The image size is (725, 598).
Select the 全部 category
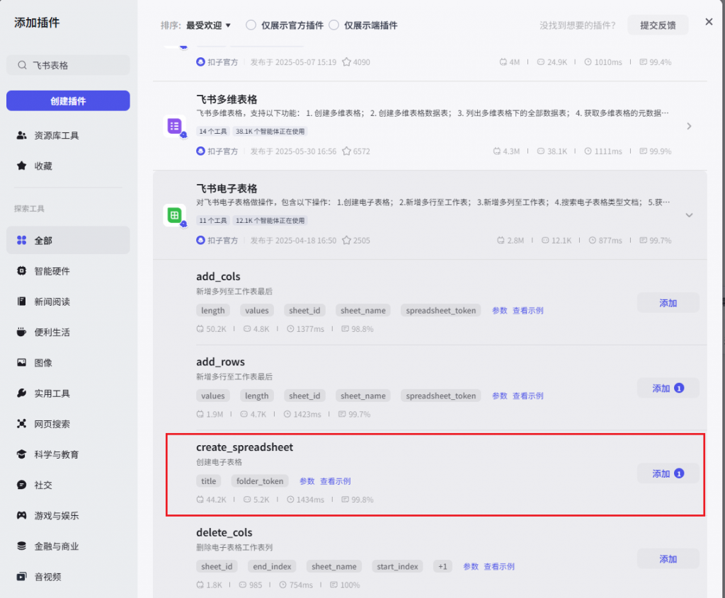tap(68, 241)
